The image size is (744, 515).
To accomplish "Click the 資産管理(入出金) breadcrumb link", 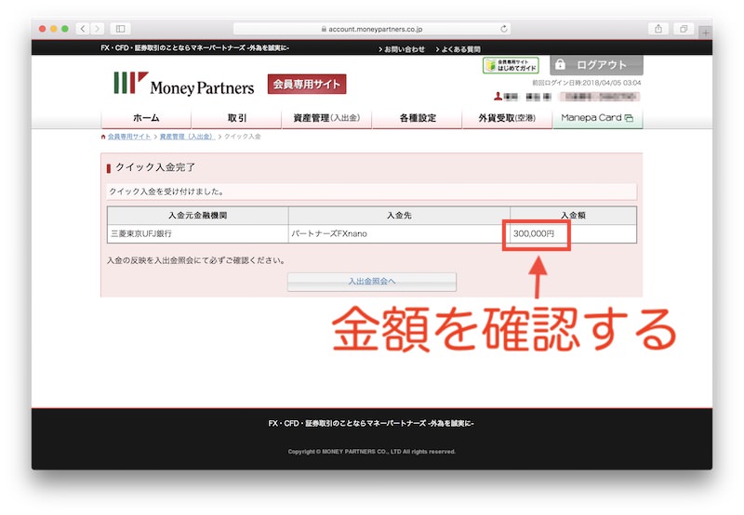I will click(187, 137).
